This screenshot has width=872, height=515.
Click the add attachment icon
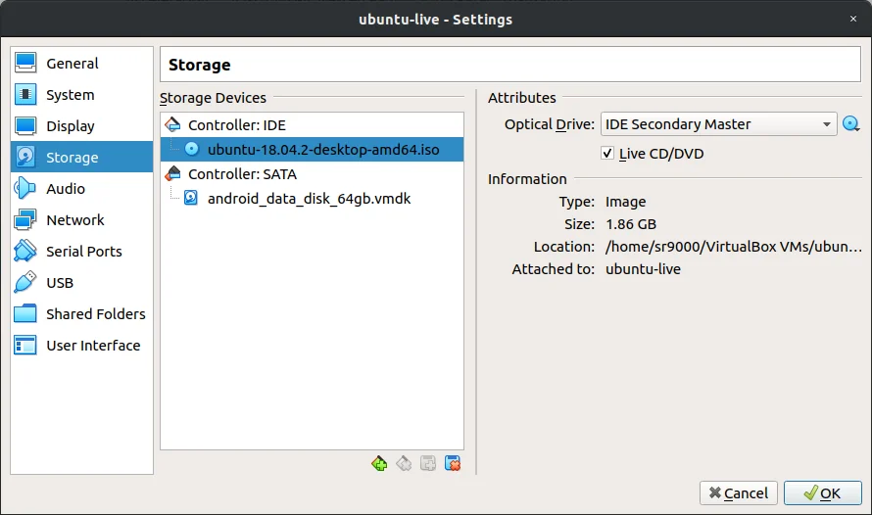click(x=428, y=463)
